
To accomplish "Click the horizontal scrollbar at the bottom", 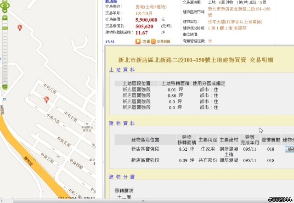I will (x=142, y=201).
